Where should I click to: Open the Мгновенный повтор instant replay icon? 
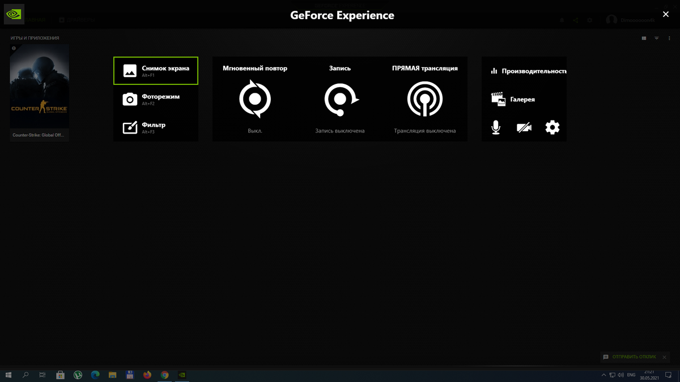[255, 99]
